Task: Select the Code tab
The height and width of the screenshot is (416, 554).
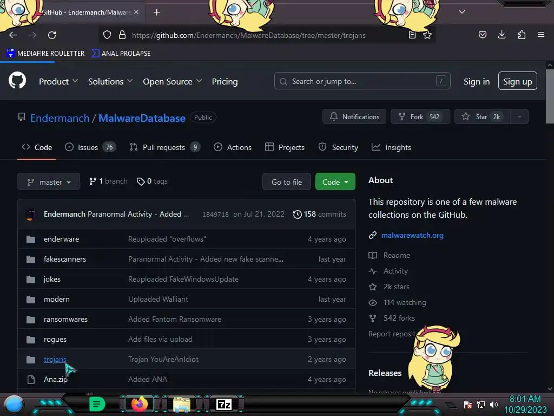Action: pyautogui.click(x=37, y=147)
